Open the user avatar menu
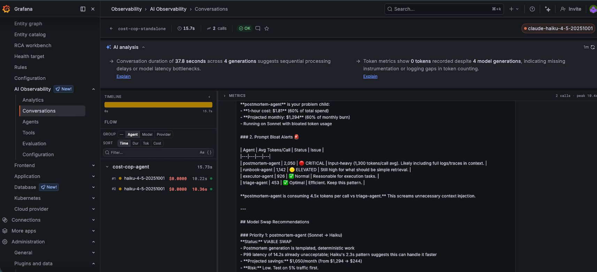Viewport: 597px width, 272px height. click(593, 9)
